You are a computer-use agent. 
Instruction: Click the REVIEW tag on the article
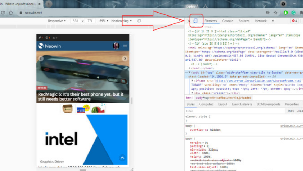pyautogui.click(x=42, y=88)
